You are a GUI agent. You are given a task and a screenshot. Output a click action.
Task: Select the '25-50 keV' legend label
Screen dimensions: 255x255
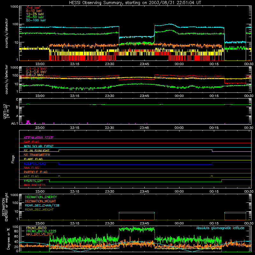(35, 17)
